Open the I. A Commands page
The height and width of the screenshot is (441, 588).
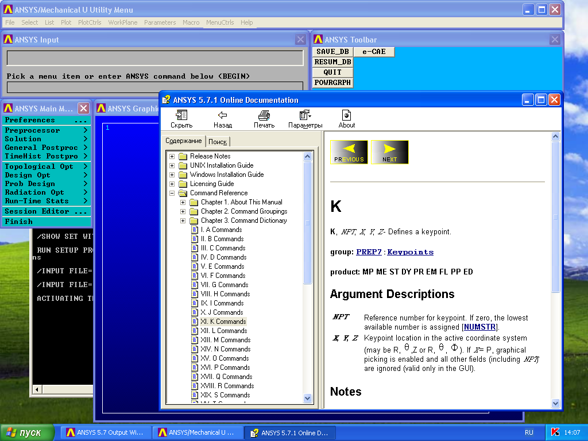click(221, 230)
